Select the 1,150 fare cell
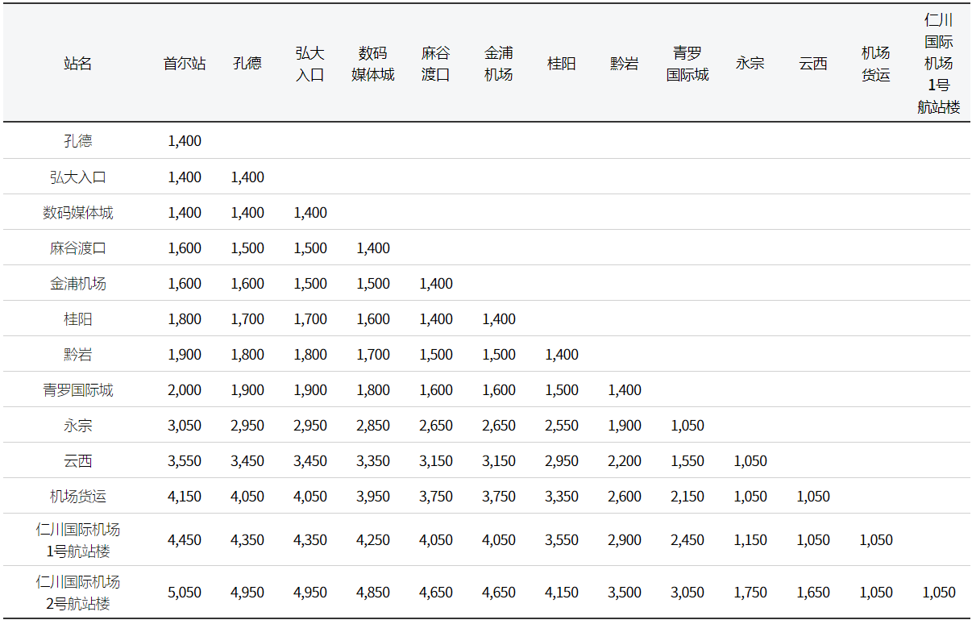This screenshot has height=620, width=972. click(750, 540)
